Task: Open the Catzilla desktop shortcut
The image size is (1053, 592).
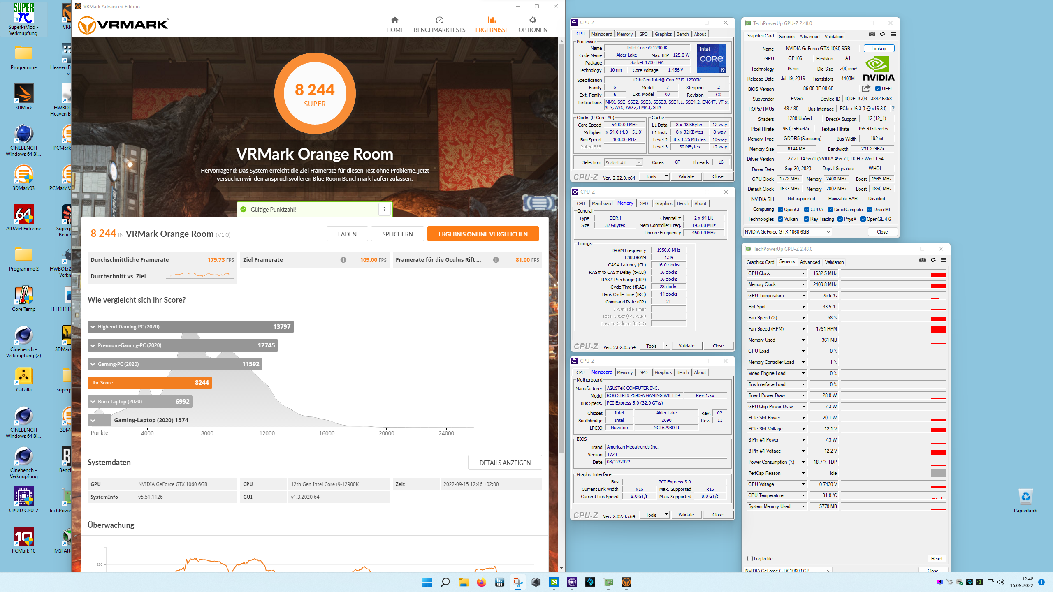Action: click(23, 379)
